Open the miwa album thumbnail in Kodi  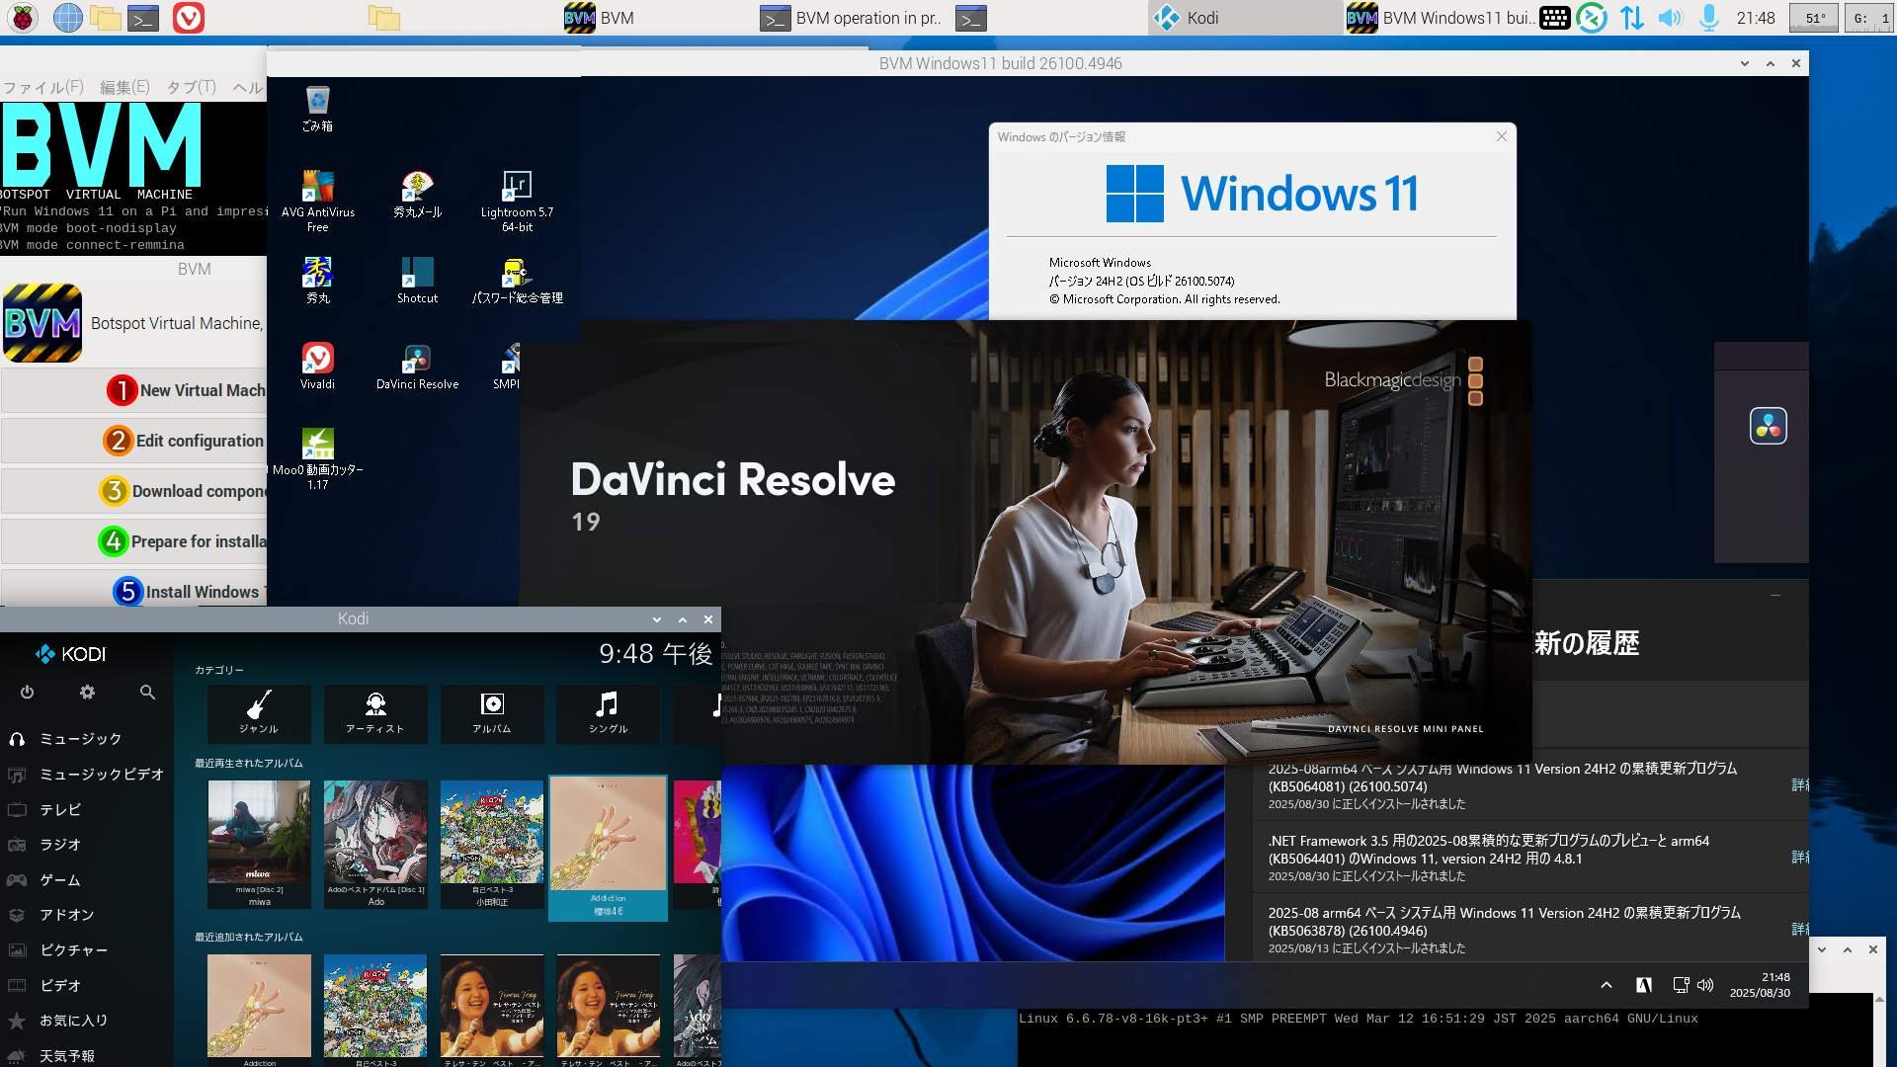point(259,844)
